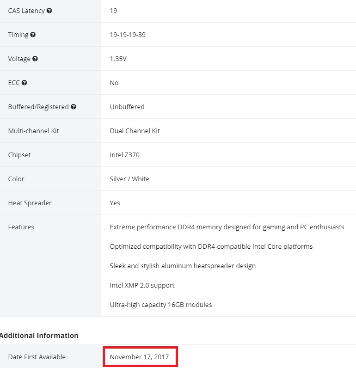This screenshot has height=368, width=356.
Task: Click the Ultra-high capacity 16GB modules text
Action: tap(161, 305)
